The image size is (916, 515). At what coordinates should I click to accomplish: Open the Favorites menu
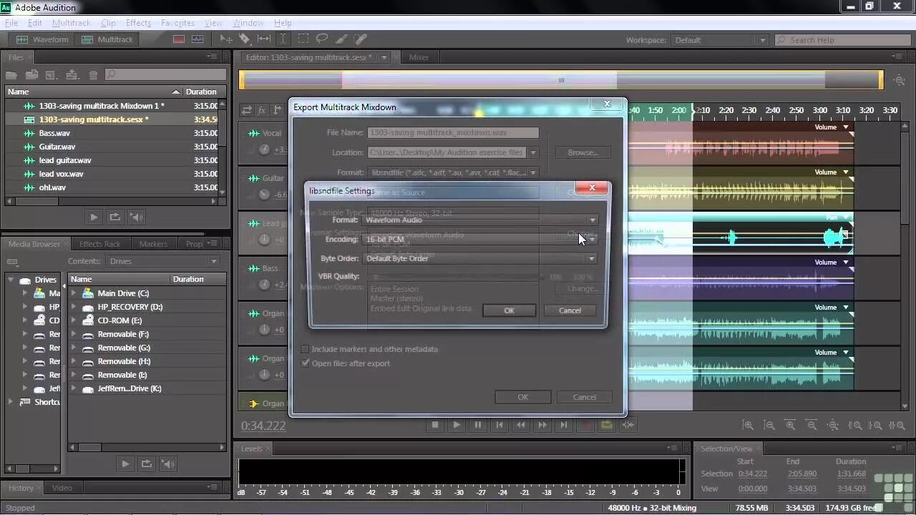pyautogui.click(x=177, y=23)
